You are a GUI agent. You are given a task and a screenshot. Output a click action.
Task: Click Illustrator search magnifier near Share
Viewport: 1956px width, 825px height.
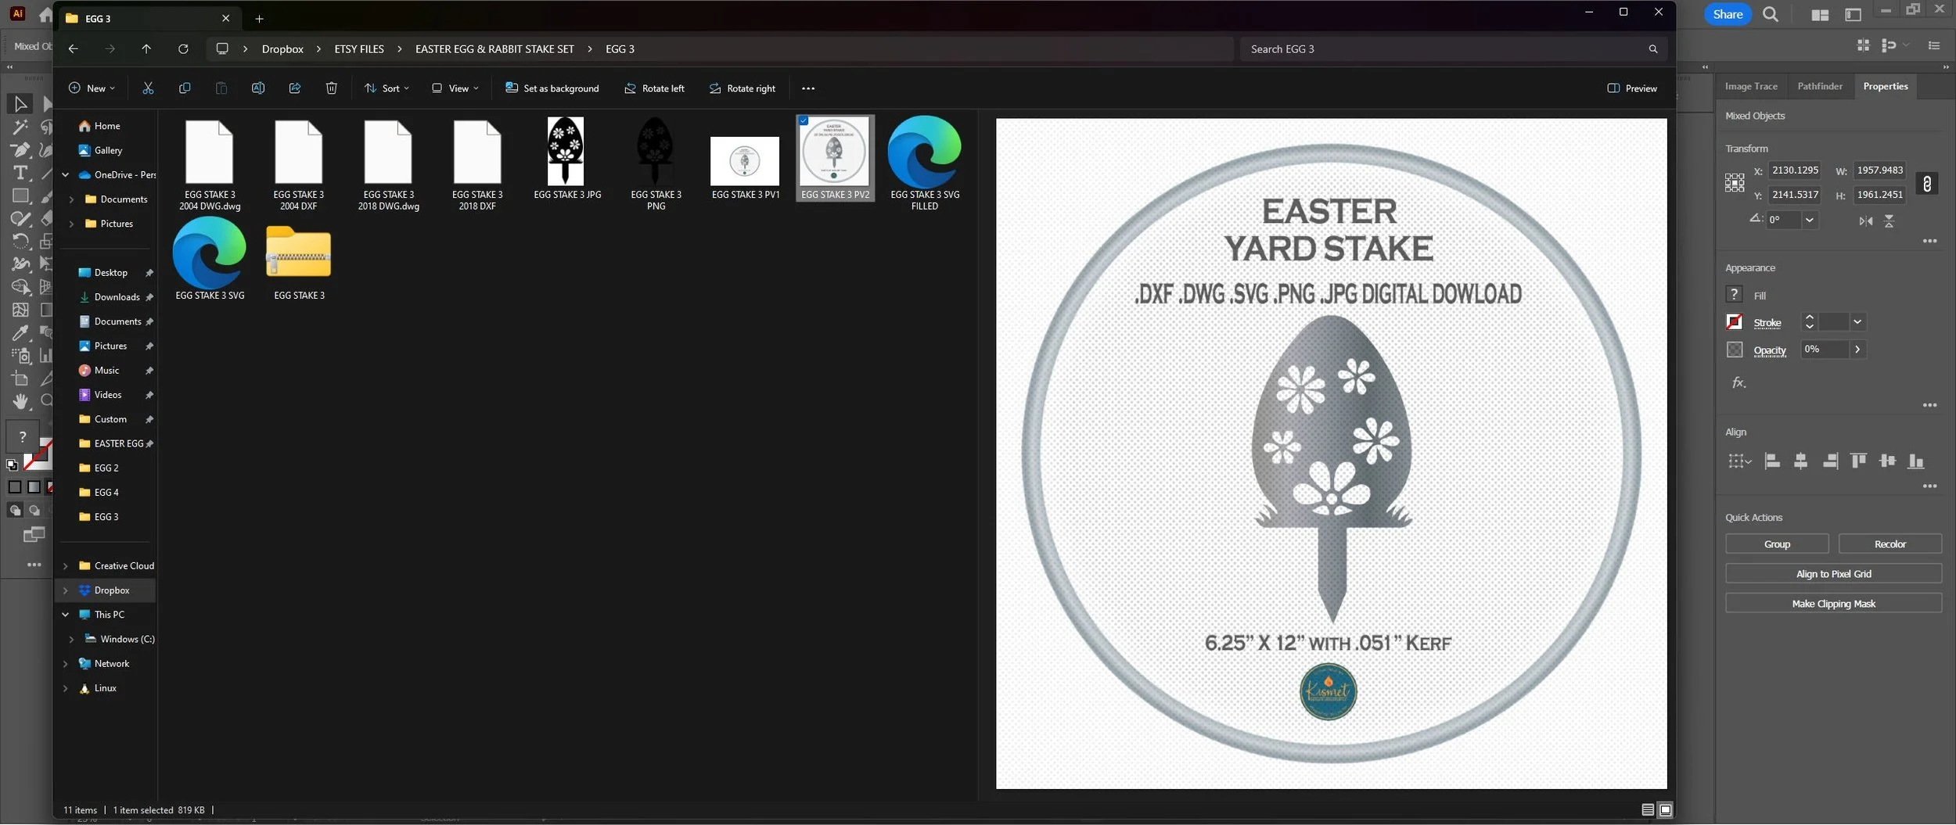tap(1771, 14)
